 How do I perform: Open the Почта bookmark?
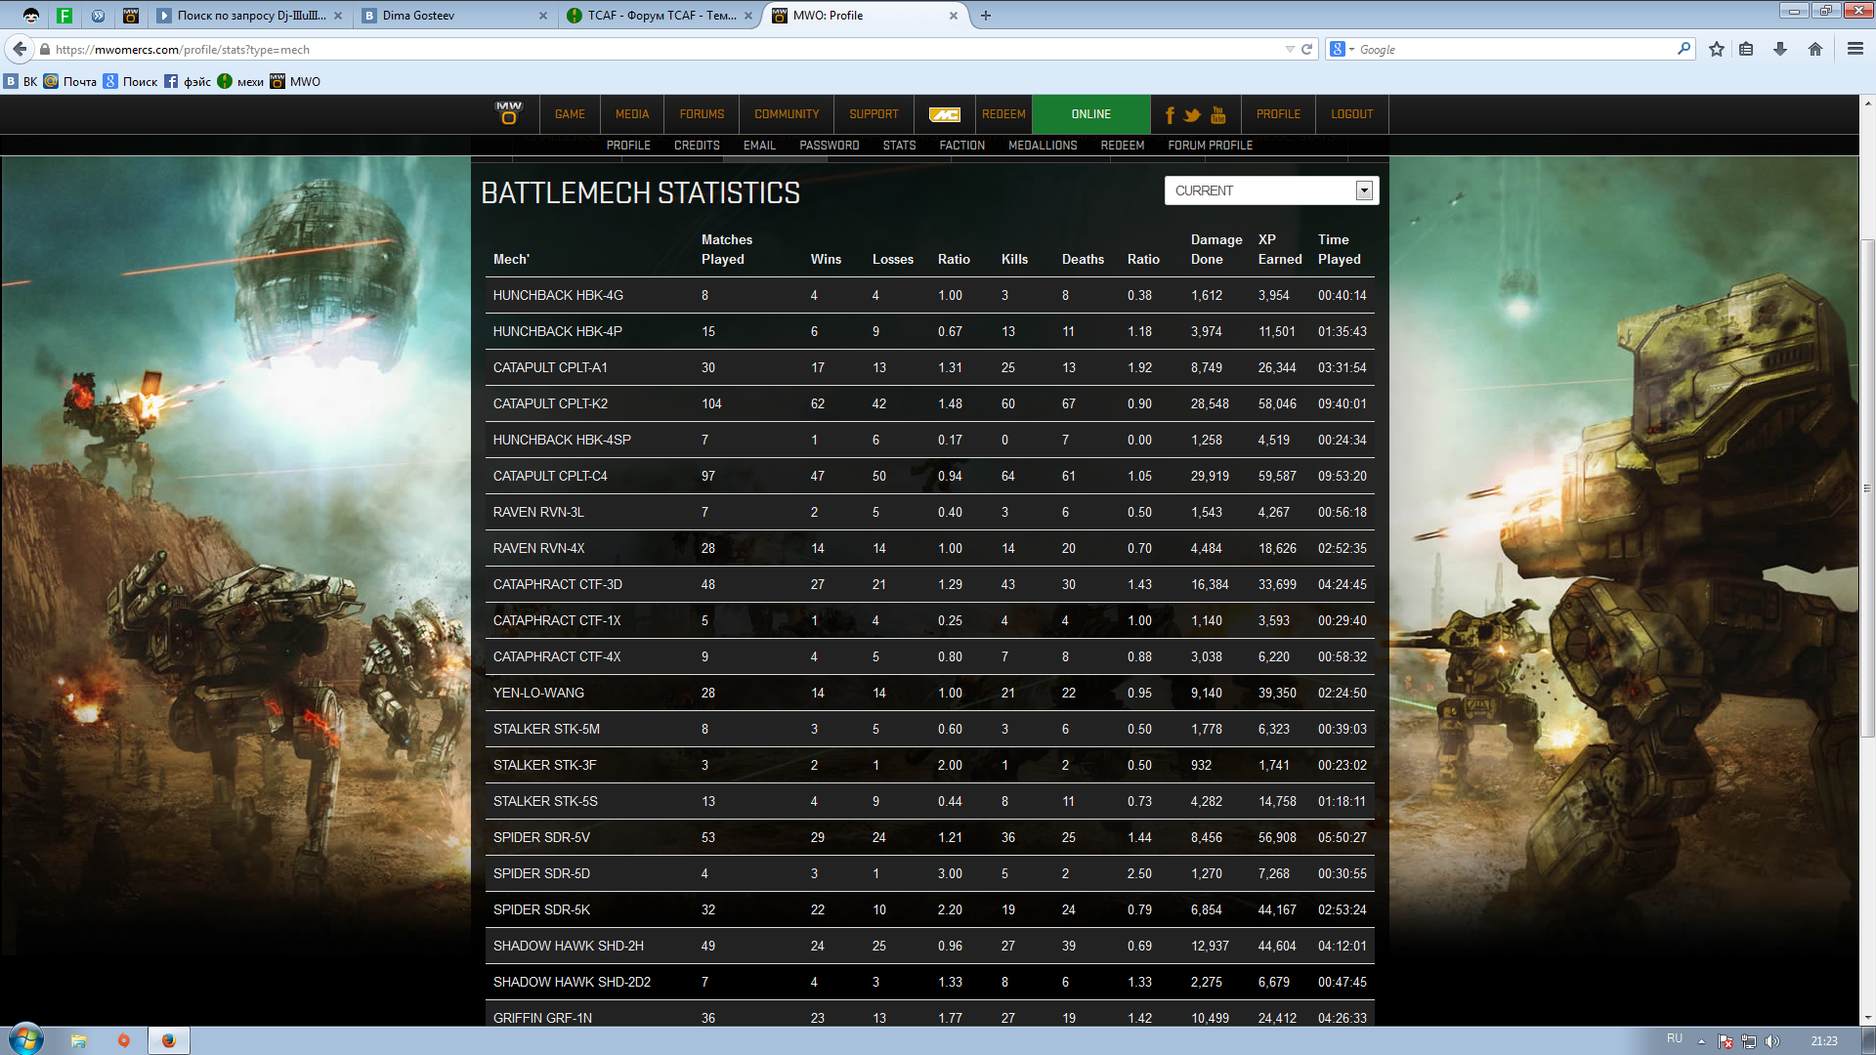[70, 81]
